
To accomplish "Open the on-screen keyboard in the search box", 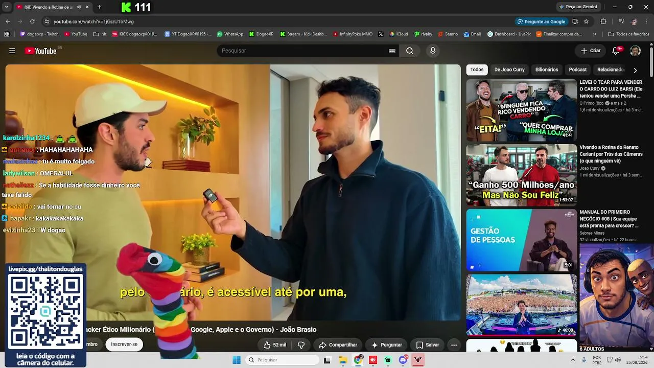I will tap(392, 51).
